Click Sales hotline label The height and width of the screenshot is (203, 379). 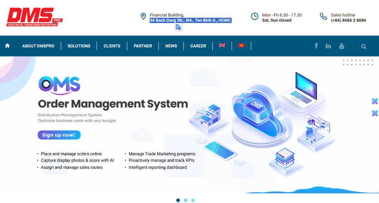click(x=343, y=15)
